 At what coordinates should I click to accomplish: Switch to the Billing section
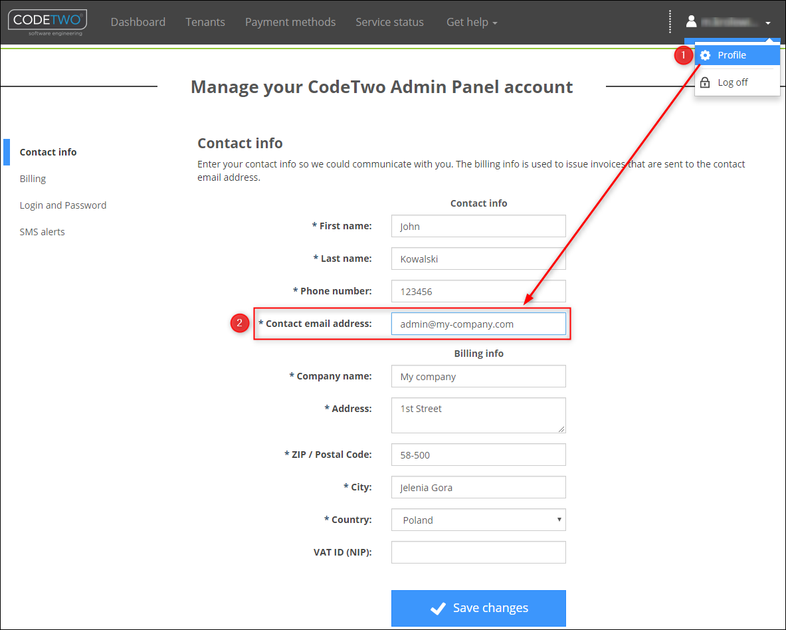click(x=33, y=178)
